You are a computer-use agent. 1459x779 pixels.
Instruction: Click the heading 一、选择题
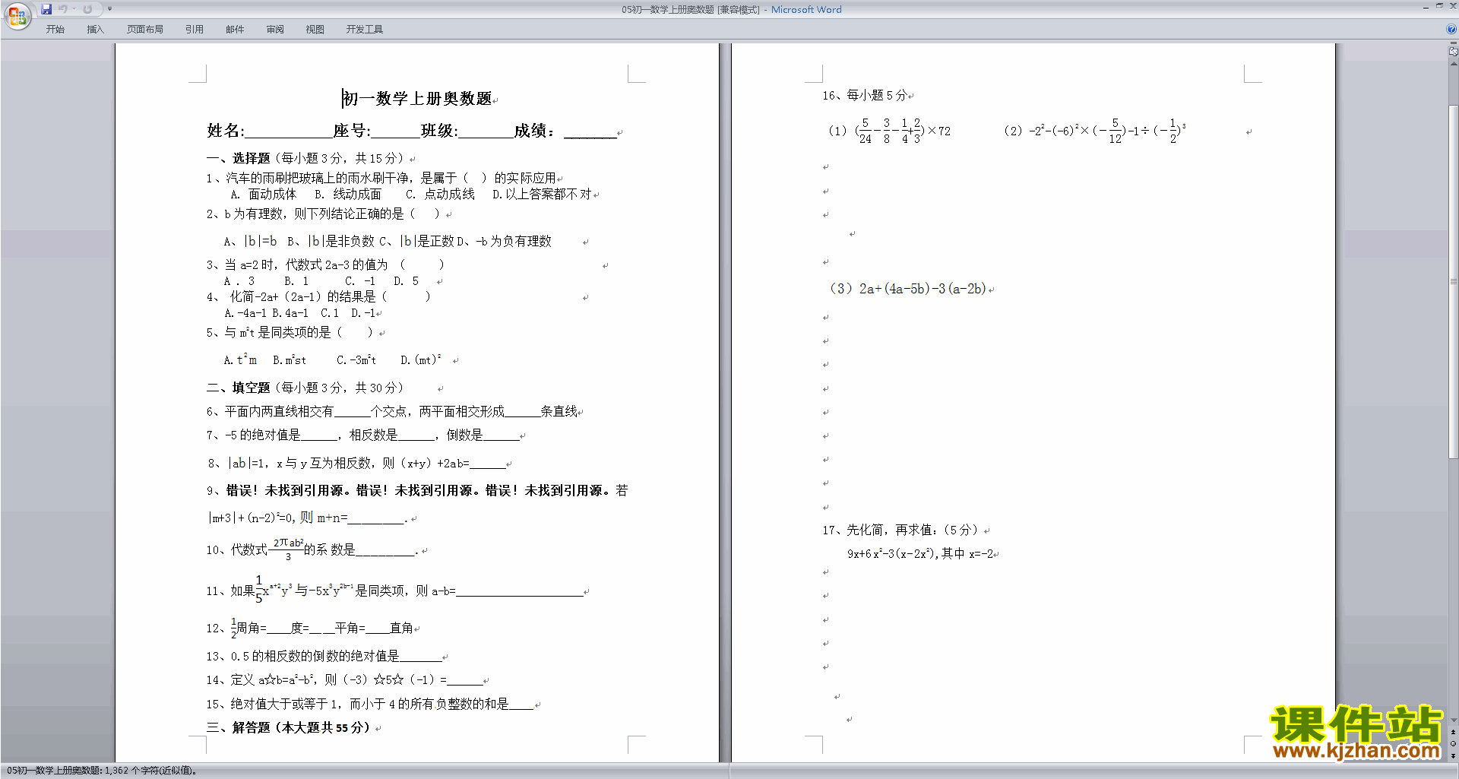coord(238,158)
